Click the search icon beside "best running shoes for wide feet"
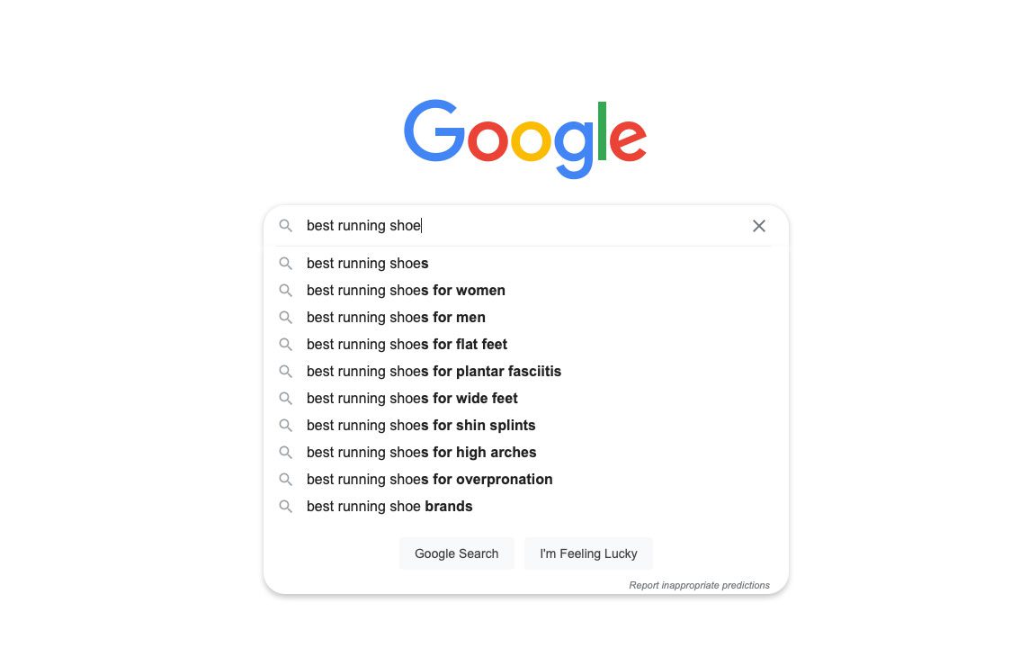1029x648 pixels. [285, 398]
